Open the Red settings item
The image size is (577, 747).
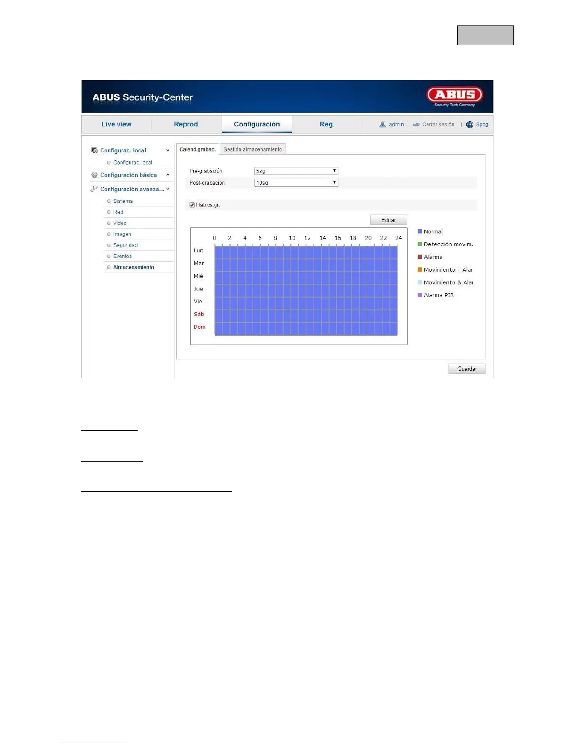point(118,212)
